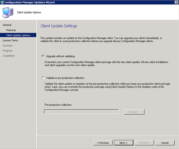Select Validate in pre-production collection option

(43, 78)
